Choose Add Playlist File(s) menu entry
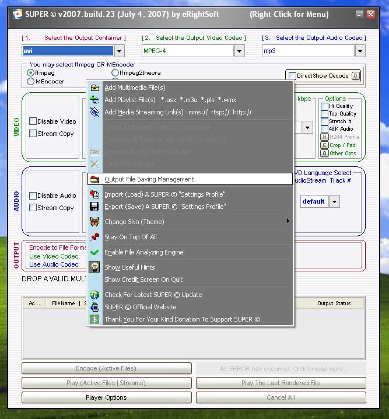 (190, 100)
